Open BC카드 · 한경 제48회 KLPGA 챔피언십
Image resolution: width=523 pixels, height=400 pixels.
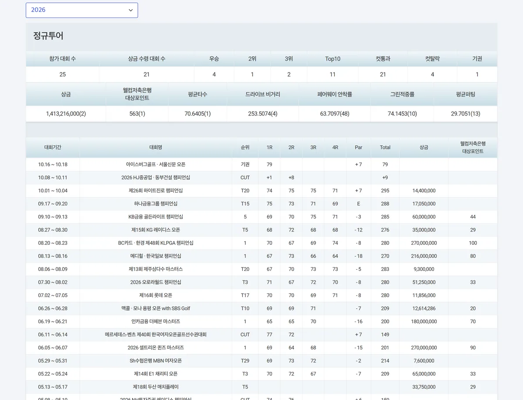pos(156,243)
